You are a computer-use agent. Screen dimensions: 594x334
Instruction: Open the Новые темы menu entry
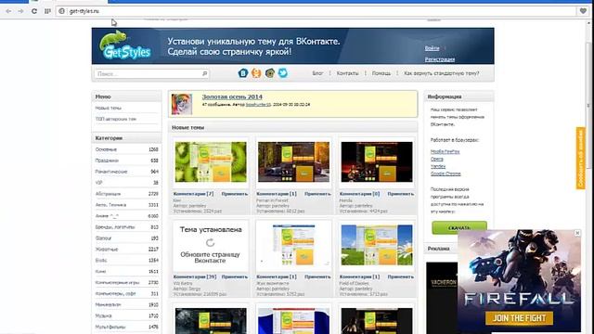pos(109,108)
